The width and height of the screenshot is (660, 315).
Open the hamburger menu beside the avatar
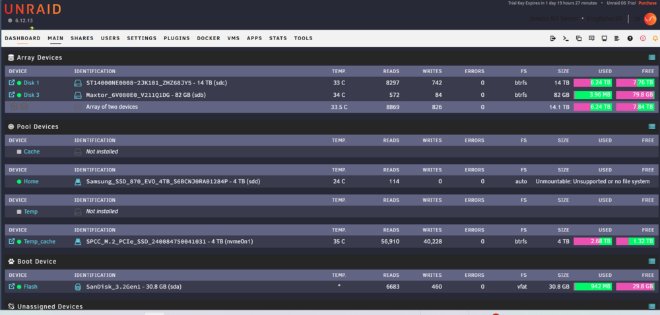638,19
